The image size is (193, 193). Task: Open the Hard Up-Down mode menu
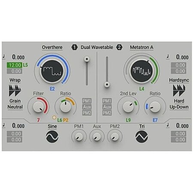point(179,104)
